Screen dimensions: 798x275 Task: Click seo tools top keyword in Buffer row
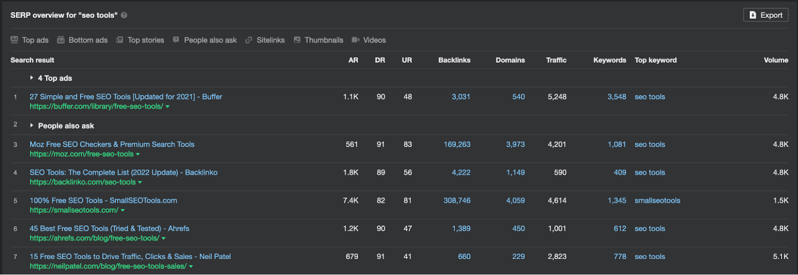650,97
